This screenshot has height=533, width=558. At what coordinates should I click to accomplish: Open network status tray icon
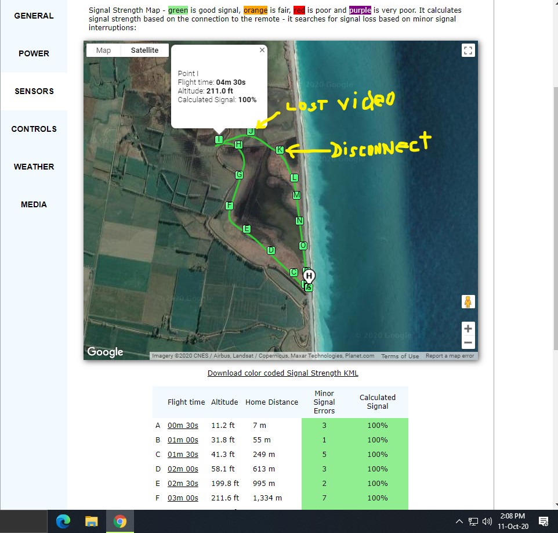473,521
